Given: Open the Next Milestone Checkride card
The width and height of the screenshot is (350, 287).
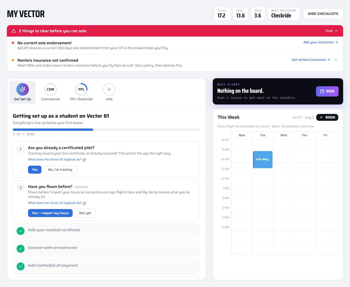Looking at the screenshot, I should pos(284,14).
